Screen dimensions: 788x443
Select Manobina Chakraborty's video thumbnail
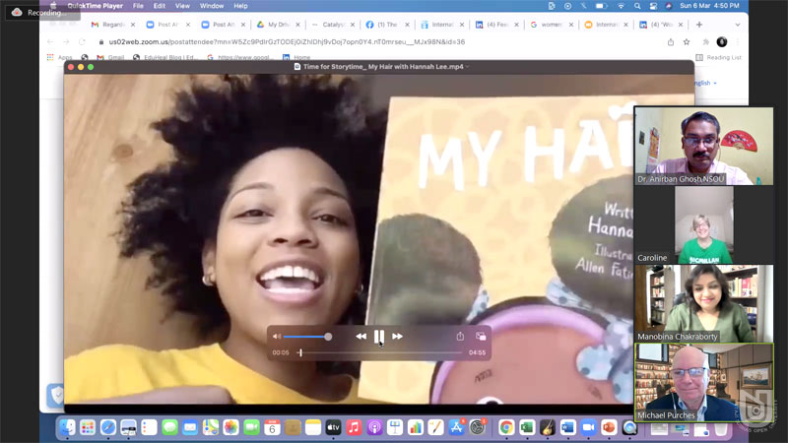click(703, 303)
